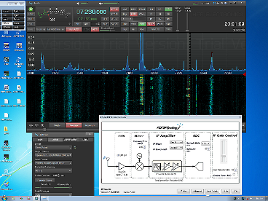Toggle the NB noise blanker button

click(x=125, y=29)
